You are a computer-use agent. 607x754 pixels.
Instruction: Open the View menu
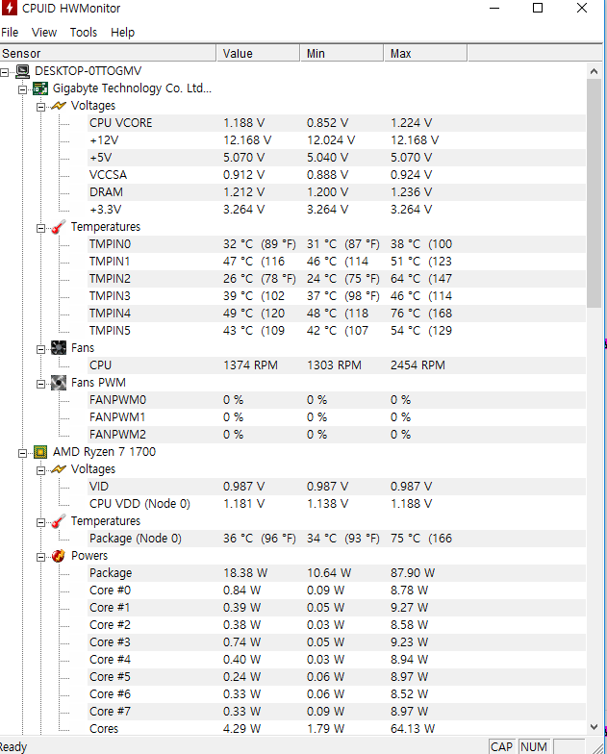(44, 33)
